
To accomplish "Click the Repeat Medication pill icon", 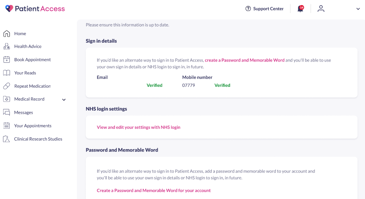I will (x=6, y=86).
